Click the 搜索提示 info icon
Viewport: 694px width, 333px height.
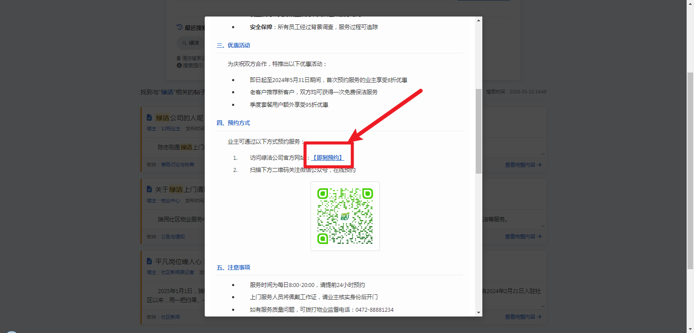(x=179, y=66)
